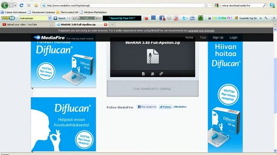The height and width of the screenshot is (155, 277).
Task: Click the site icon in the address bar
Action: [44, 6]
